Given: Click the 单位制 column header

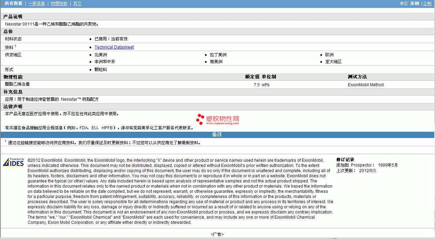Looking at the screenshot, I should click(x=269, y=77).
